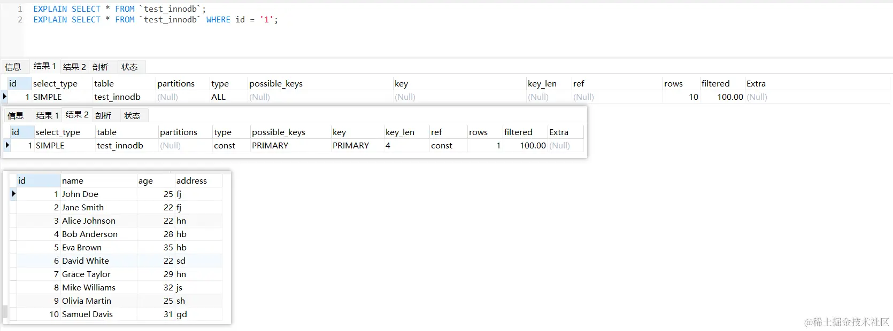Select the address cell showing js
The height and width of the screenshot is (331, 893).
coord(198,287)
